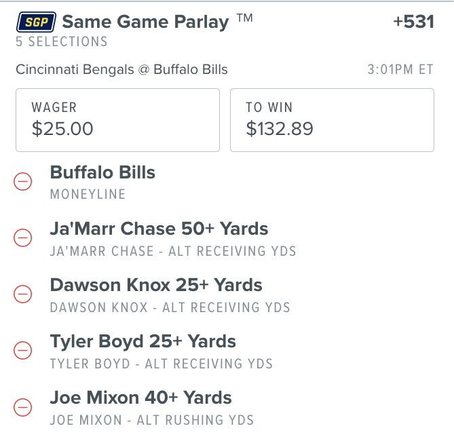Click Joe Mixon Alt Rushing Yds subtitle

point(152,420)
